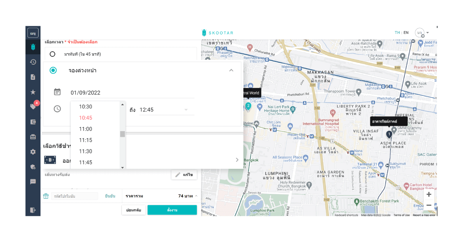Open the document icon in sidebar
463x242 pixels.
33,77
